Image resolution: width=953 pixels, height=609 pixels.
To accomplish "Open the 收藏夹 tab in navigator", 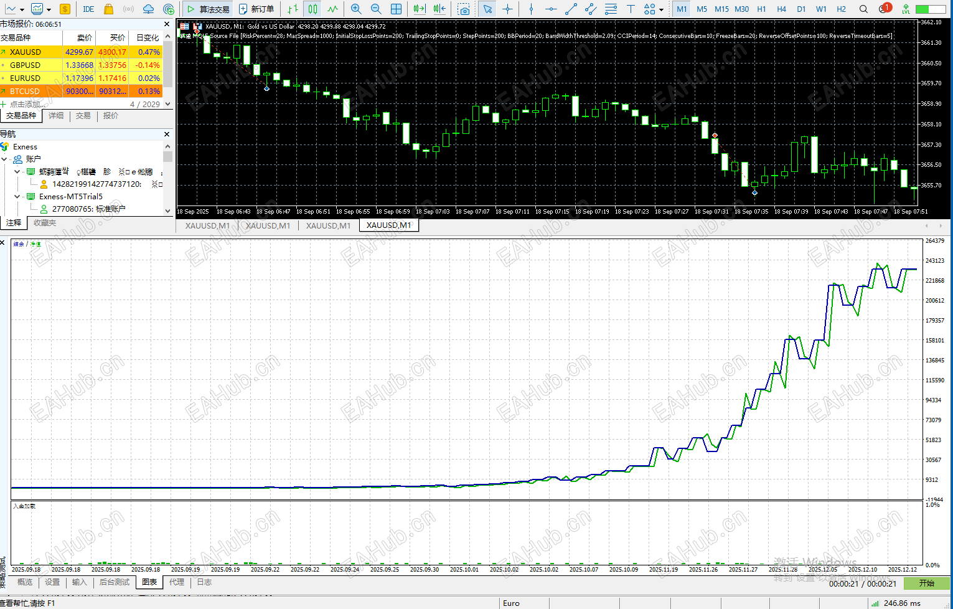I will click(45, 222).
